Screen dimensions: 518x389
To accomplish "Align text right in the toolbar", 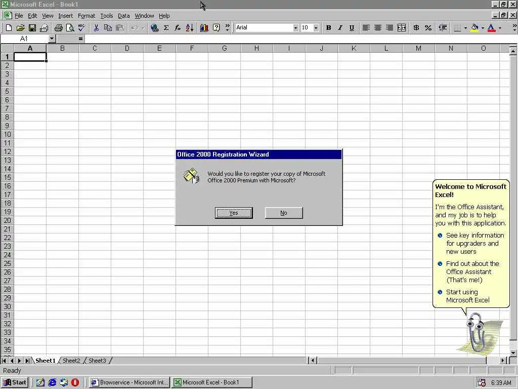I will point(390,28).
